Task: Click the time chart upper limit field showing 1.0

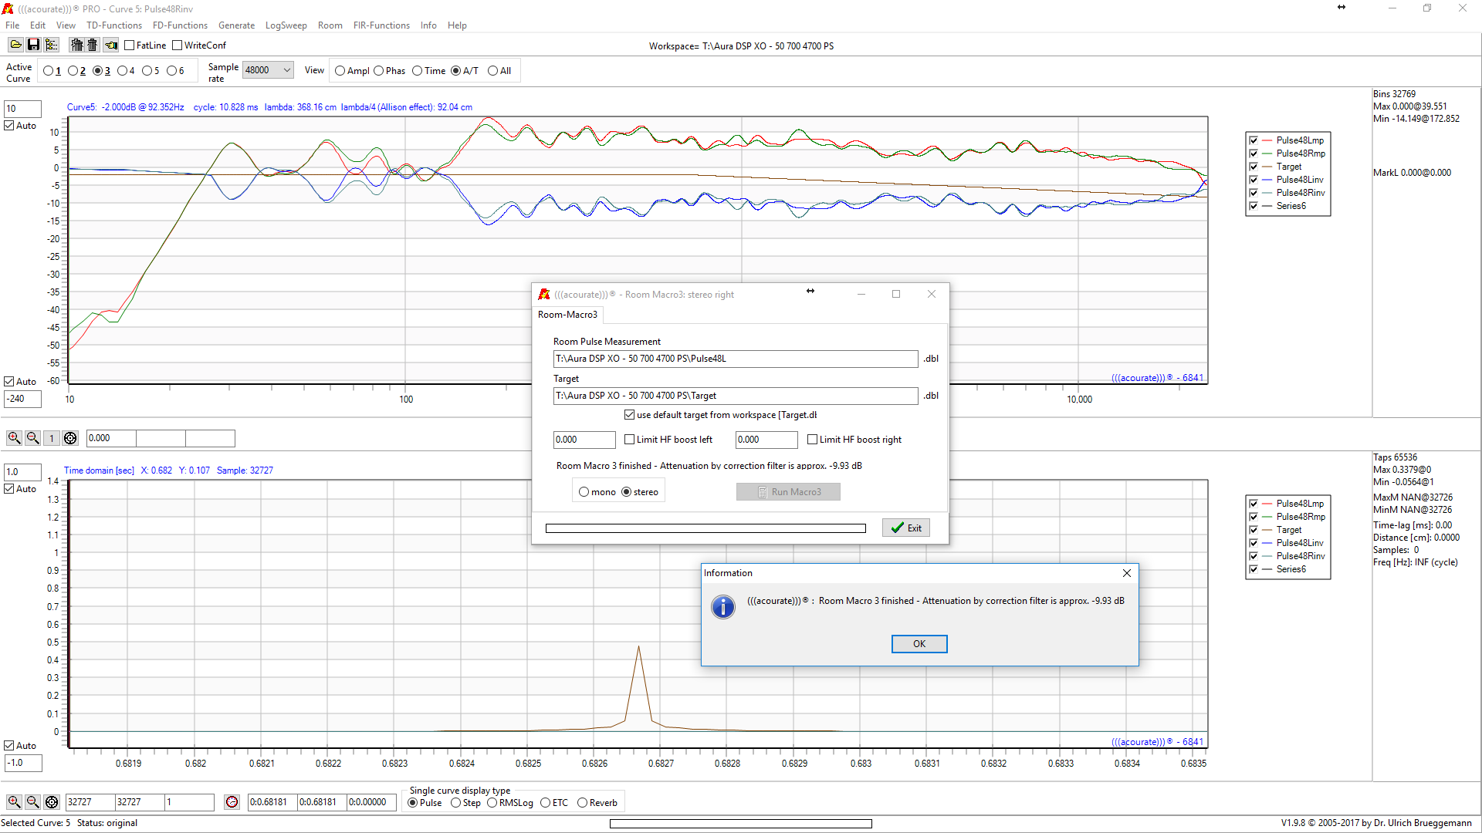Action: [x=22, y=472]
